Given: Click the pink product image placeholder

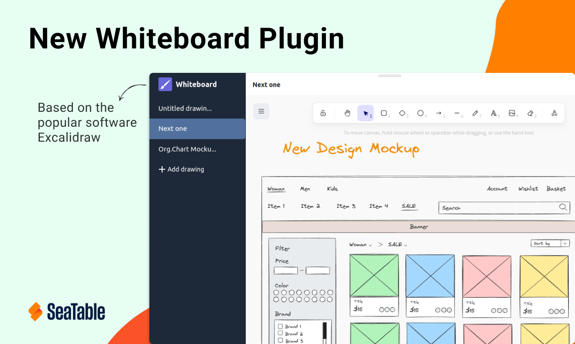Looking at the screenshot, I should click(x=487, y=277).
